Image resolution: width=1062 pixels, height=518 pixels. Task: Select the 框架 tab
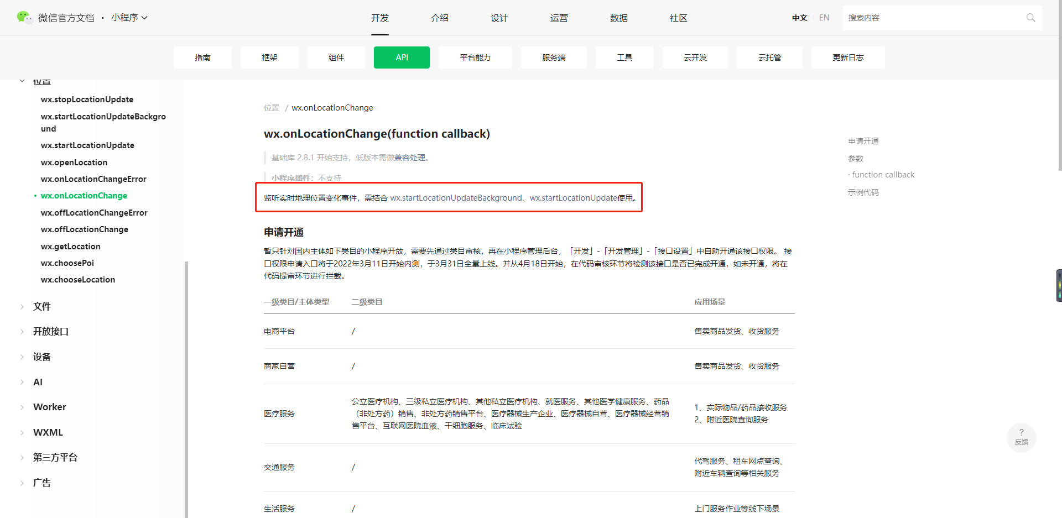pyautogui.click(x=269, y=57)
